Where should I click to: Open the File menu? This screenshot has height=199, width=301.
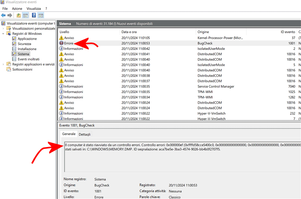[5, 9]
